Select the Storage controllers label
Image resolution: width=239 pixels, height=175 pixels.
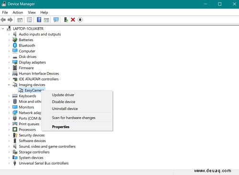(34, 152)
